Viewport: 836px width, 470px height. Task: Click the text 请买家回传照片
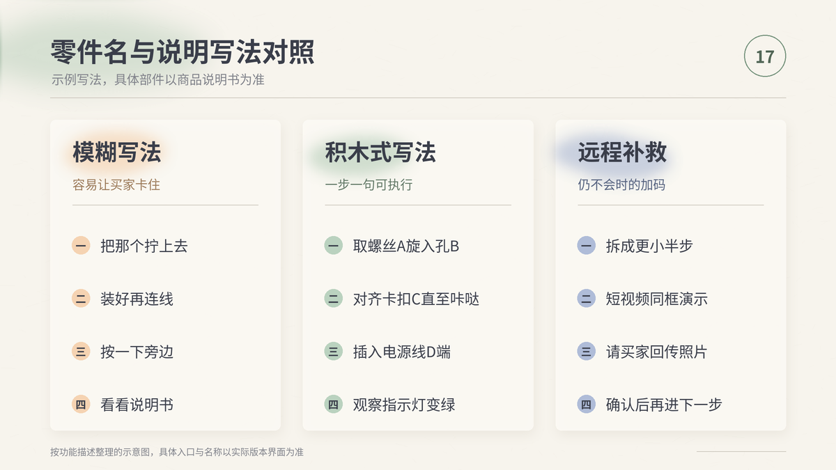tap(657, 352)
